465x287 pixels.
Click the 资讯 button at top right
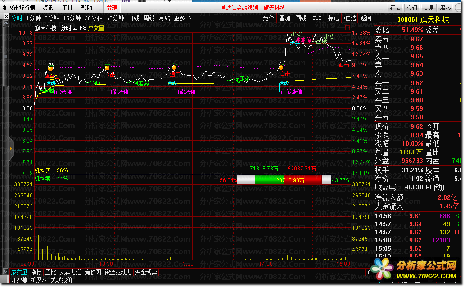[412, 8]
